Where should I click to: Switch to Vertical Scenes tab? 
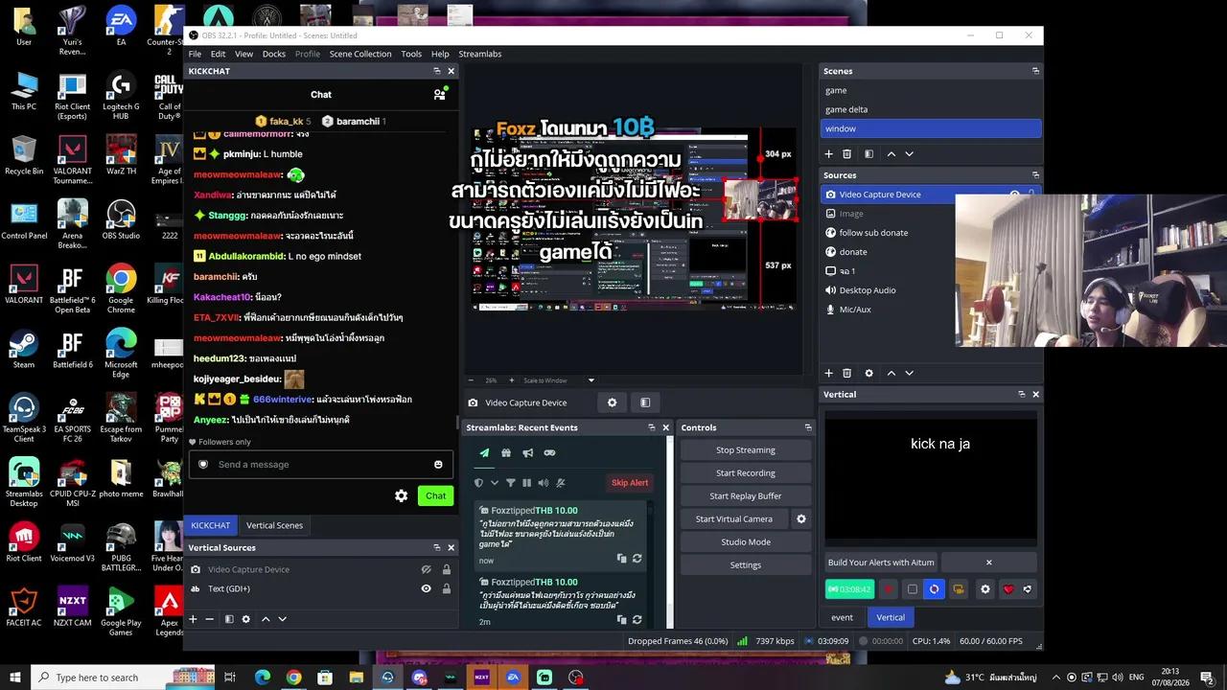point(274,526)
